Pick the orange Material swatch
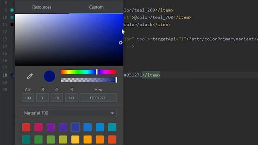This screenshot has width=258, height=145. (x=100, y=139)
